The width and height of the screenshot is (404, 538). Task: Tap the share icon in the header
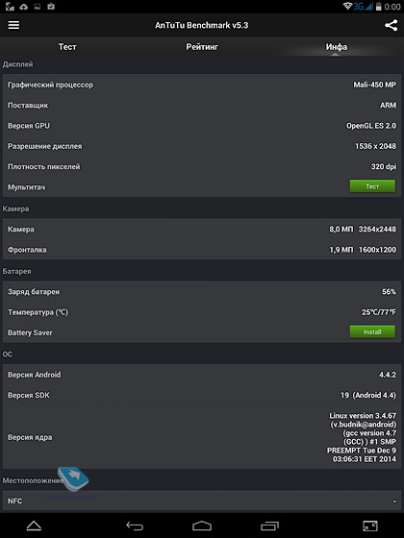coord(391,25)
